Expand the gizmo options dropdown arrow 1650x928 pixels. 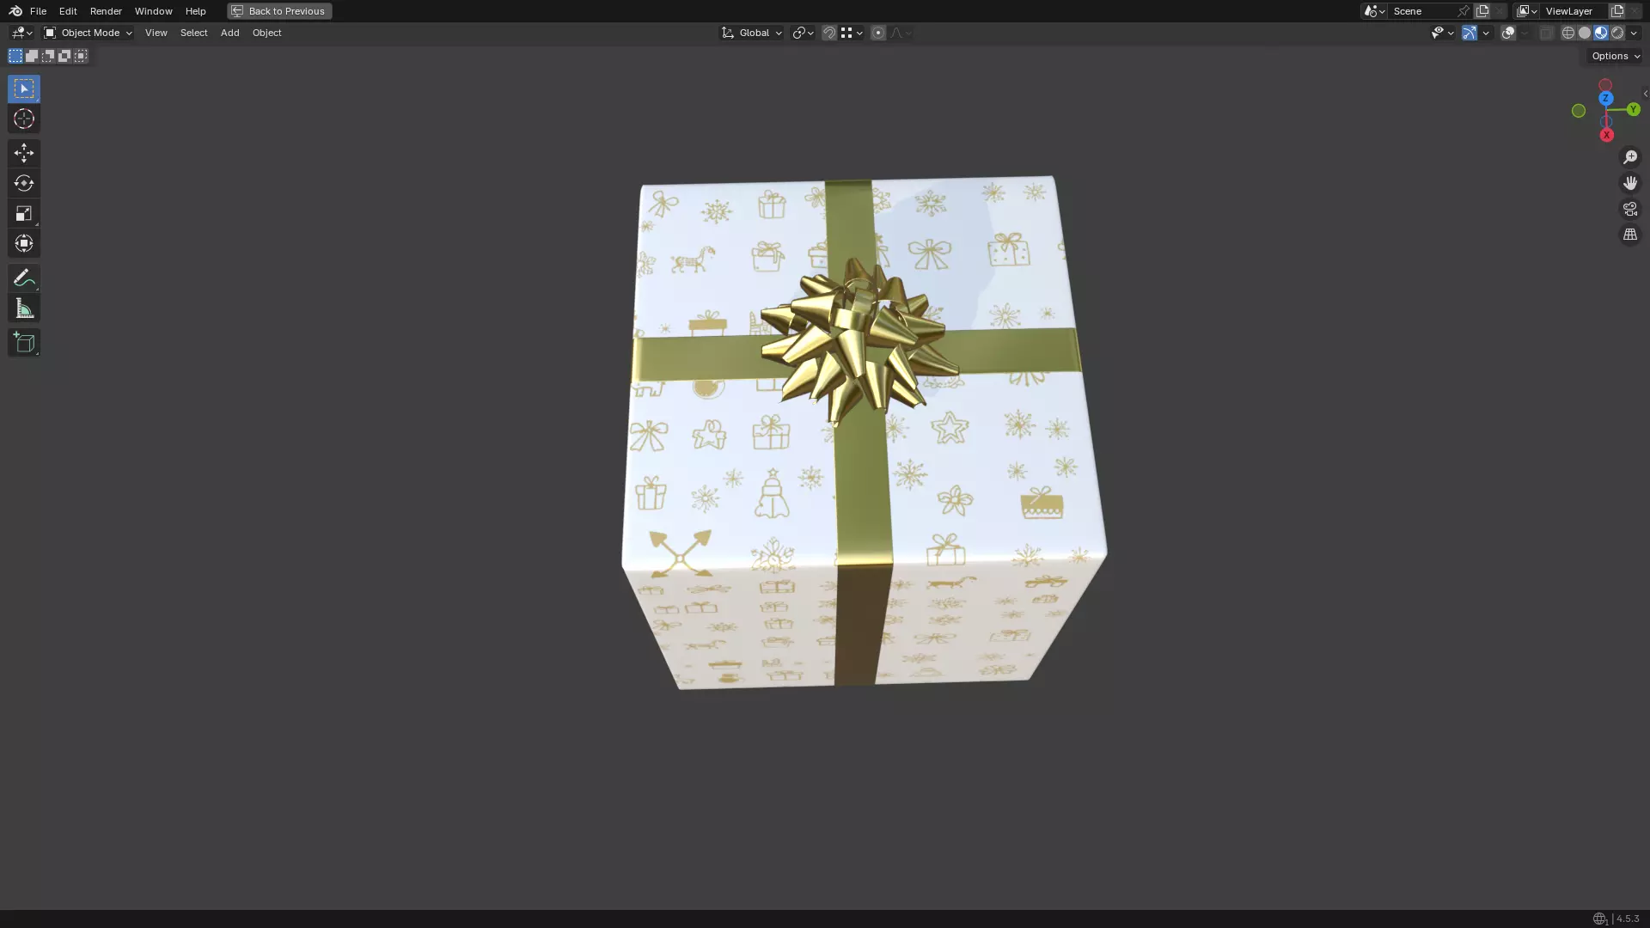pos(1486,33)
